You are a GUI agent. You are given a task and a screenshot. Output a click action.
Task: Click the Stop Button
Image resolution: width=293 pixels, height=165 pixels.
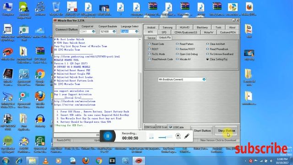tap(226, 131)
